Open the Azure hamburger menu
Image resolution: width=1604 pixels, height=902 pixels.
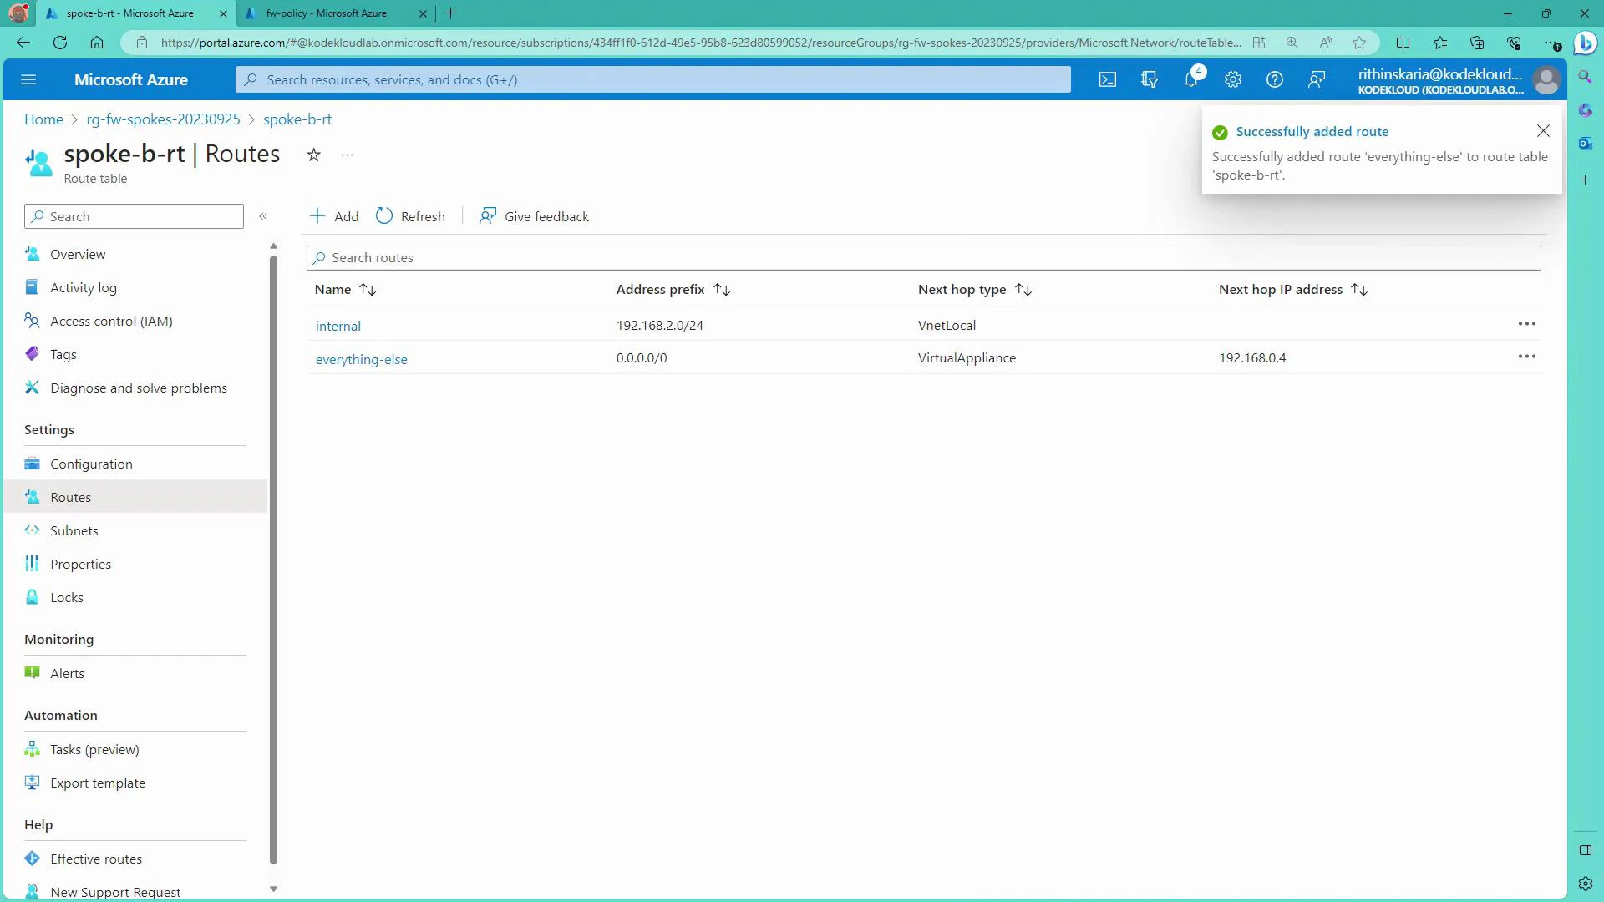coord(29,79)
